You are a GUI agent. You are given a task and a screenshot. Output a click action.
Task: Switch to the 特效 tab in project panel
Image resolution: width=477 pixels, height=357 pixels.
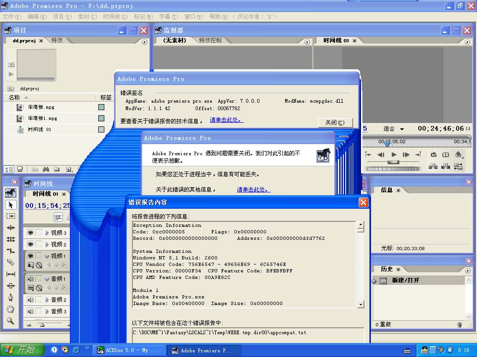coord(57,40)
